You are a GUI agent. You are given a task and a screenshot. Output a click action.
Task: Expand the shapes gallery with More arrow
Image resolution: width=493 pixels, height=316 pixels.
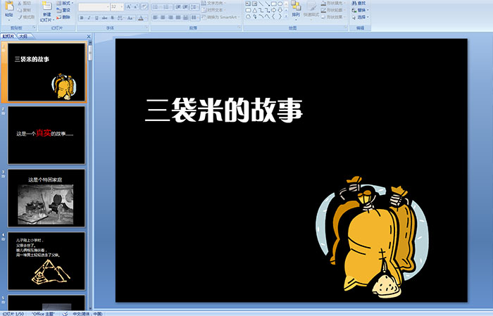286,16
